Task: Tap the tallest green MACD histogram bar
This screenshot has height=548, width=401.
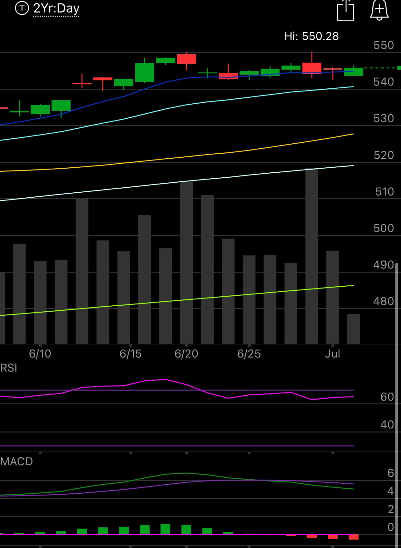Action: point(165,529)
